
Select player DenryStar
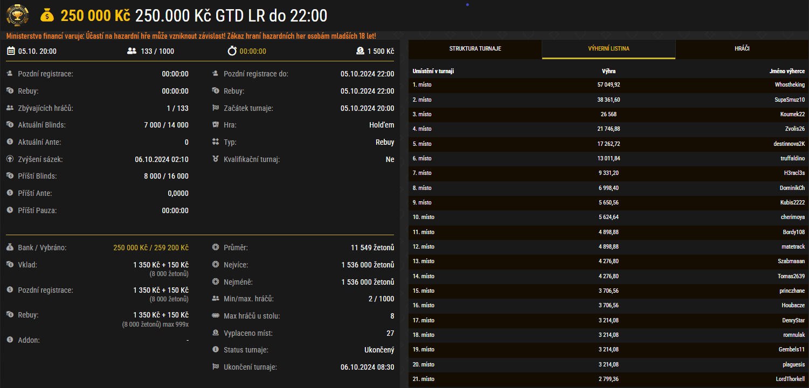click(793, 320)
